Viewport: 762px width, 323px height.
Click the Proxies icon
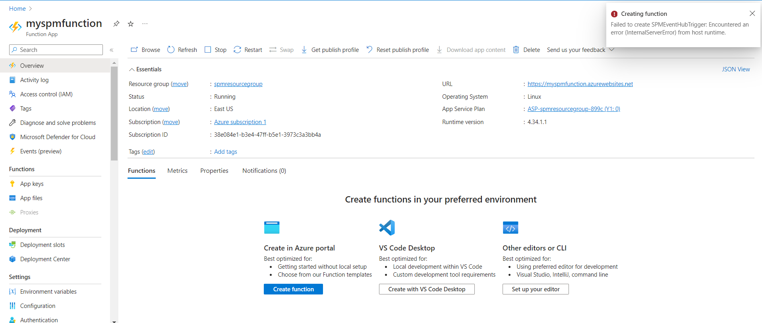point(12,212)
